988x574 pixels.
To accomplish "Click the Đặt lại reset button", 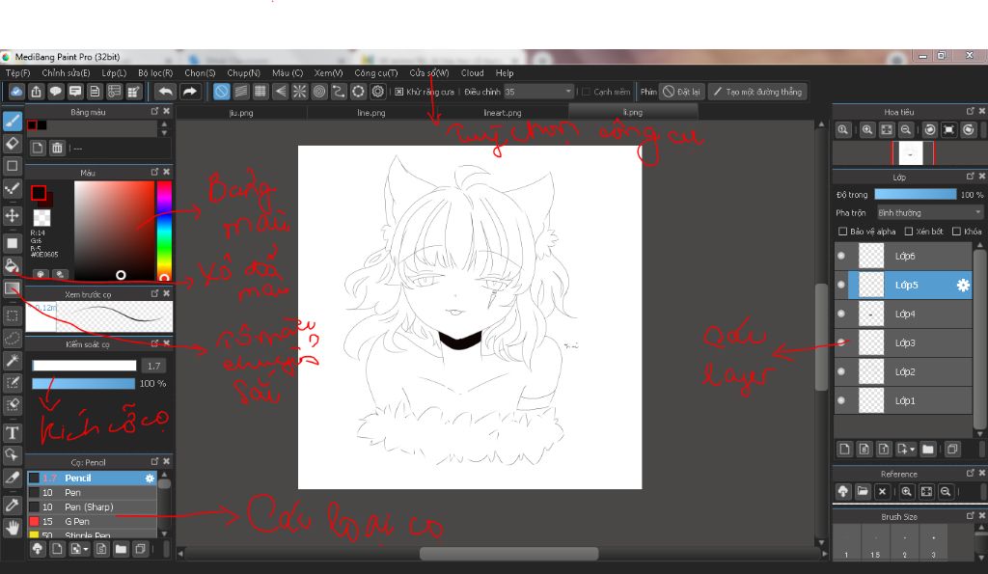I will click(682, 92).
